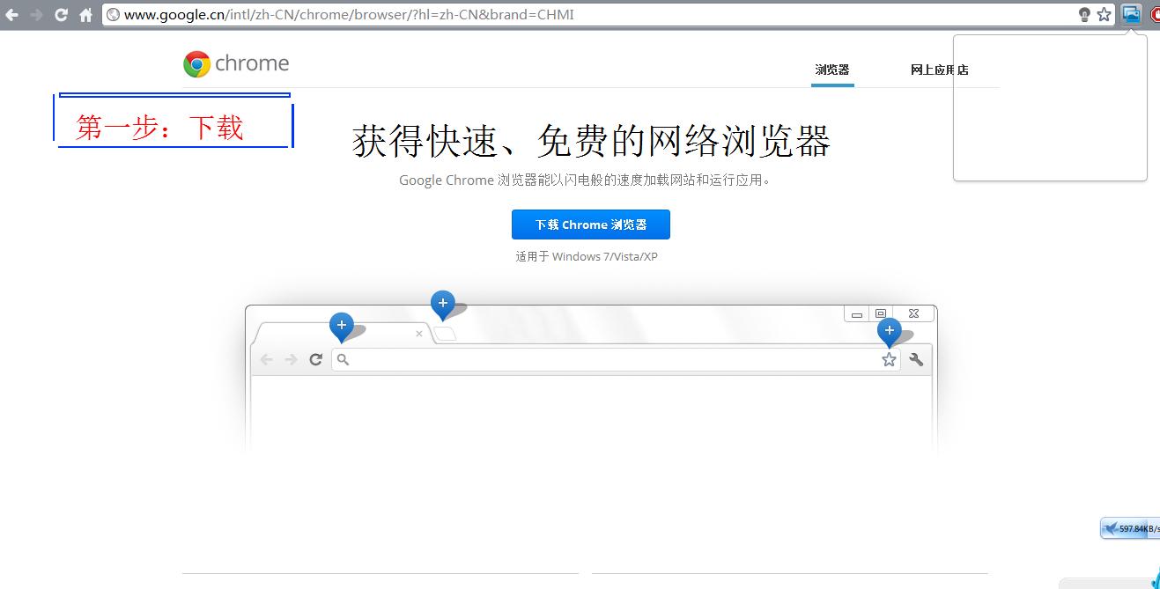The height and width of the screenshot is (589, 1160).
Task: View site information via the globe icon
Action: (x=113, y=15)
